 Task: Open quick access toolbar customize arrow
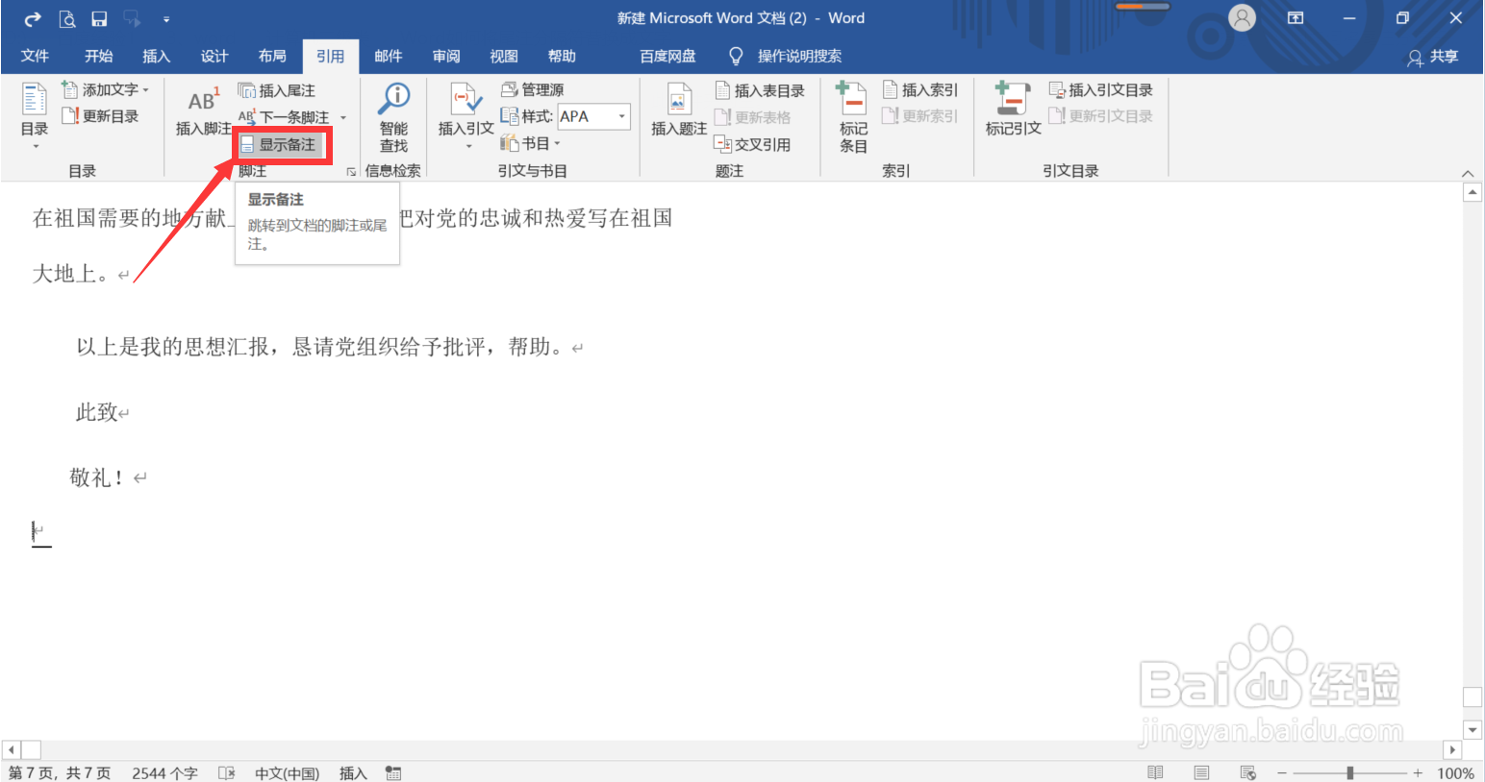coord(166,18)
